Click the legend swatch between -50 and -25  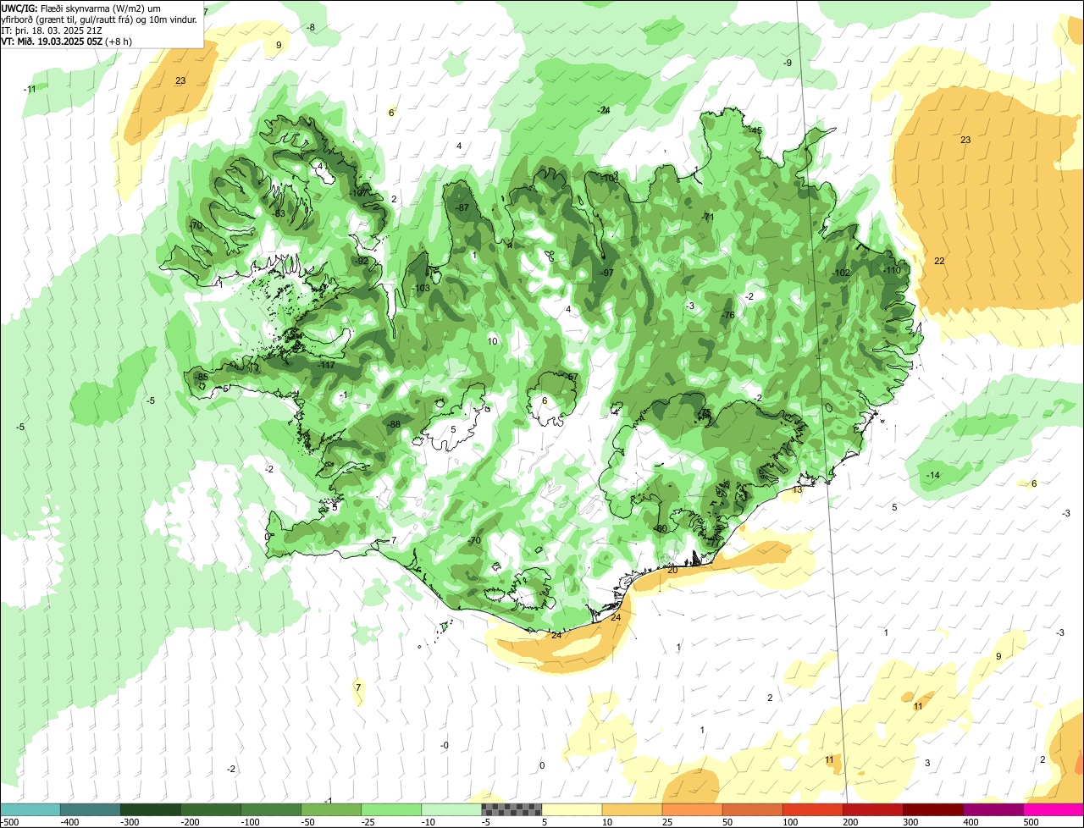tap(331, 809)
